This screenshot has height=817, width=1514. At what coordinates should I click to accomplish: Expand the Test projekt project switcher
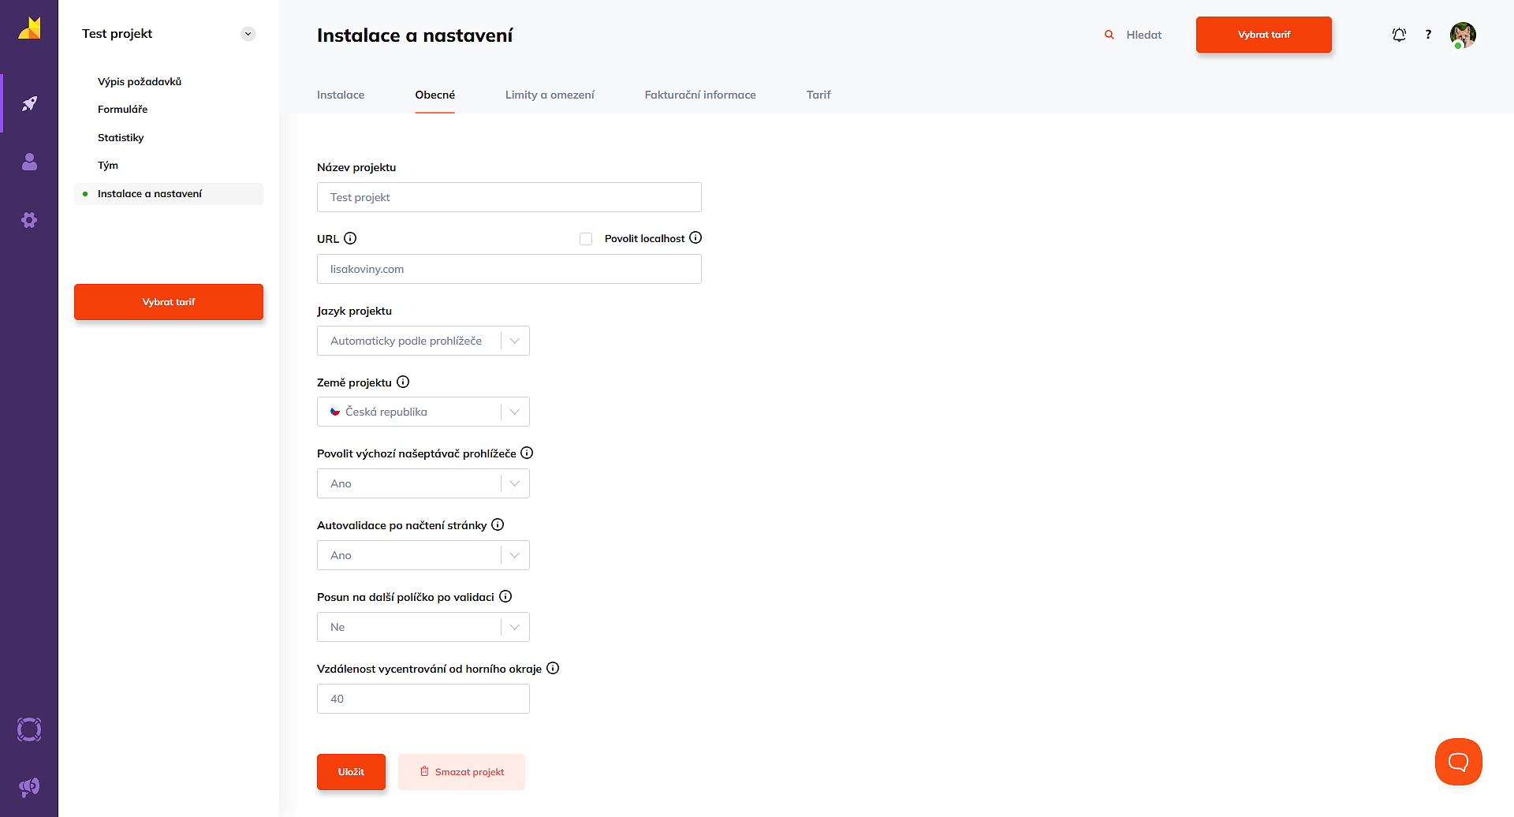tap(248, 34)
